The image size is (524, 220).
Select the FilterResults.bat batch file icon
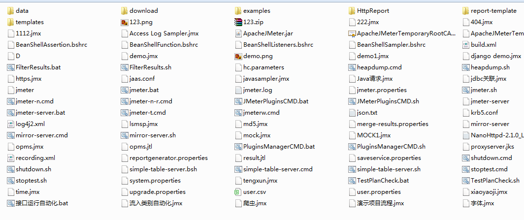point(11,67)
